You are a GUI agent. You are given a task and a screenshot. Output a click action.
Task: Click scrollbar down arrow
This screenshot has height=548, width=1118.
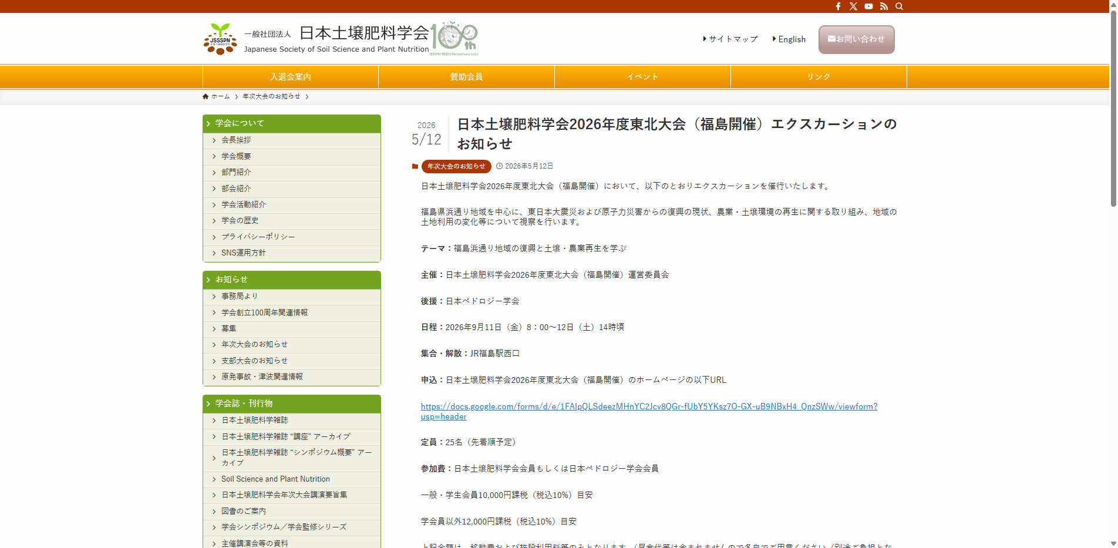click(x=1113, y=543)
